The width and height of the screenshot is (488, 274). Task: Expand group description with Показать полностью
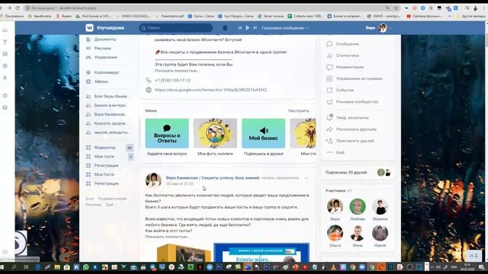point(177,71)
